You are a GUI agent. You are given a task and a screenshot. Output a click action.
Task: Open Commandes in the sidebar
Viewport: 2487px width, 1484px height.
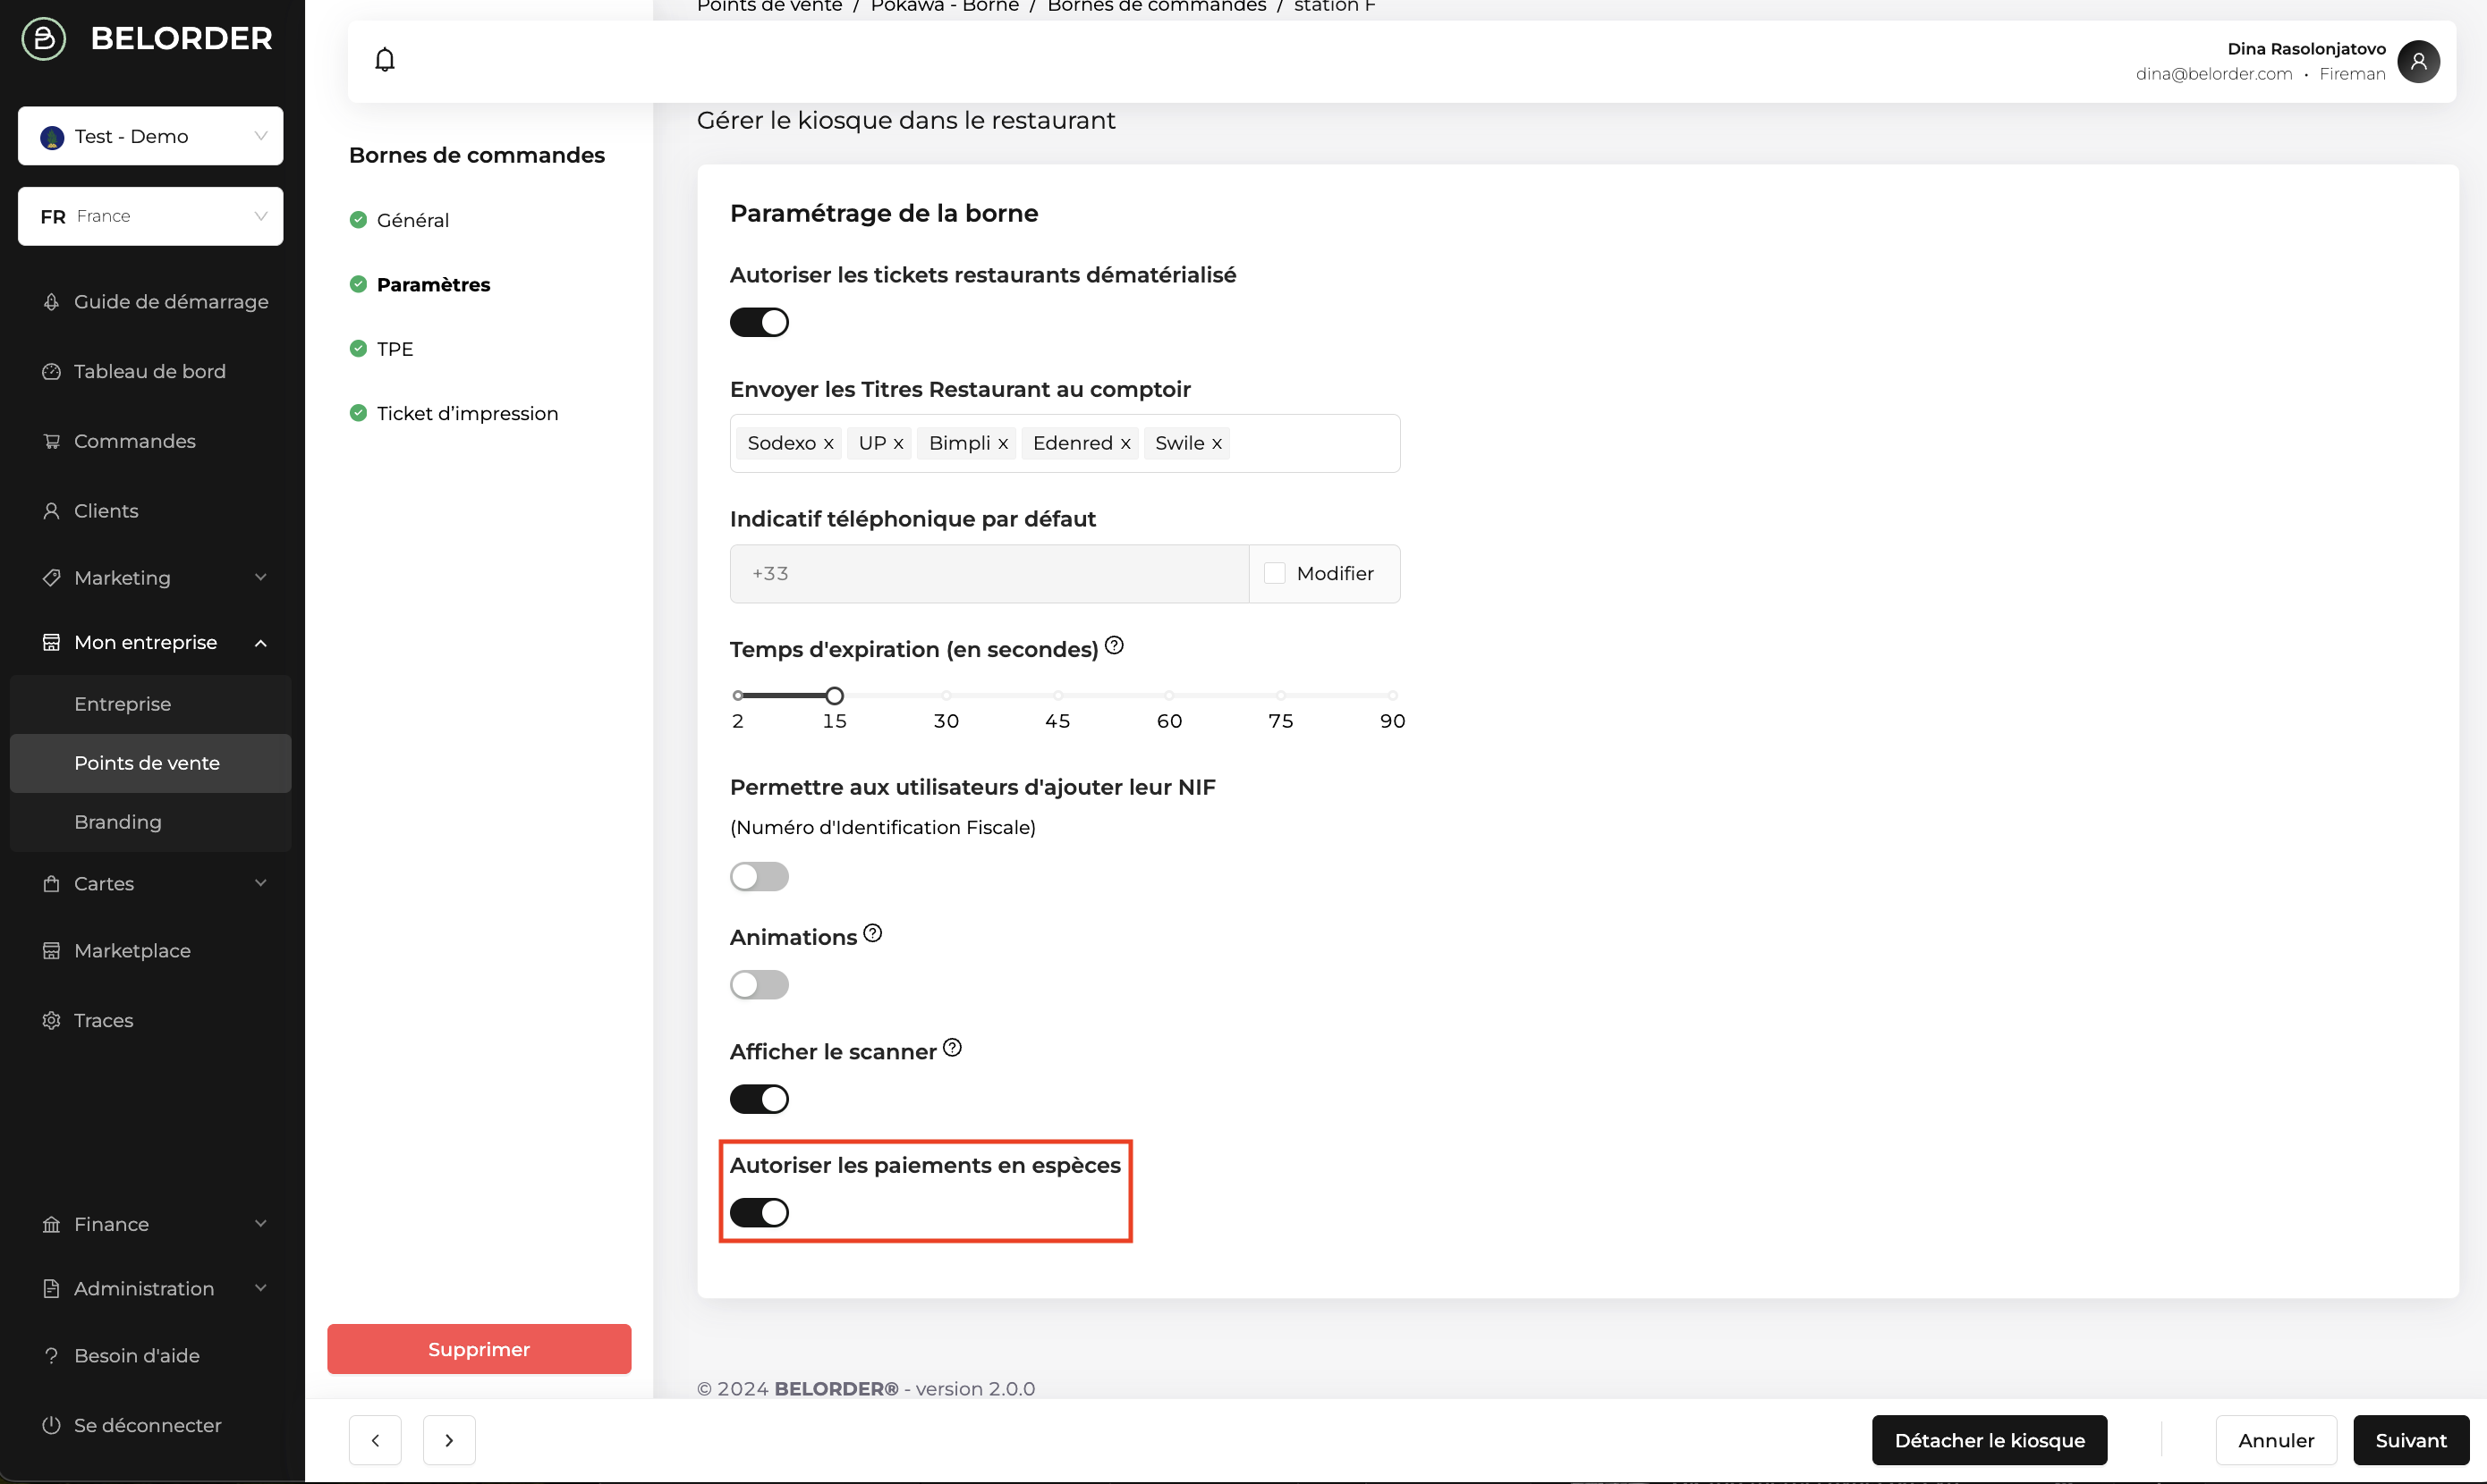tap(134, 441)
